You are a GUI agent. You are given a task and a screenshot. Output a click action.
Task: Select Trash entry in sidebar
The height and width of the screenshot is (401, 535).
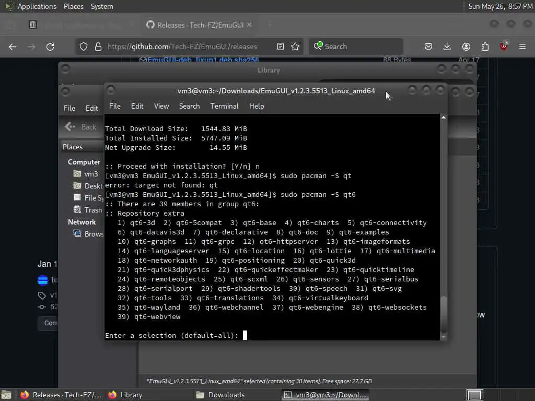(88, 210)
